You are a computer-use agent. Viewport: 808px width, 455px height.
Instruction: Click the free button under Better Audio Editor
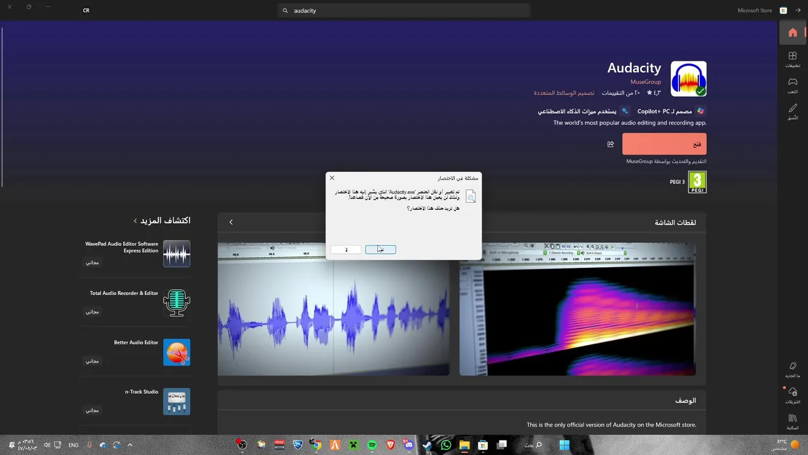(x=92, y=361)
